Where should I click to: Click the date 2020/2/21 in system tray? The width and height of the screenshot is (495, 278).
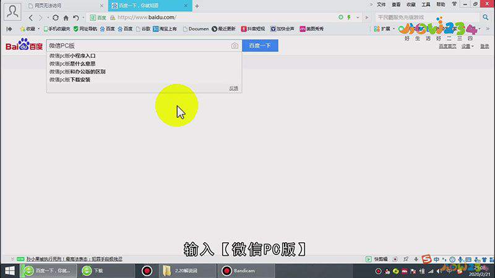pos(479,274)
